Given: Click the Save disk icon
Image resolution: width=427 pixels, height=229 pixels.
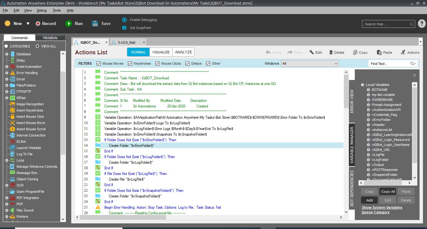Looking at the screenshot, I should 95,24.
